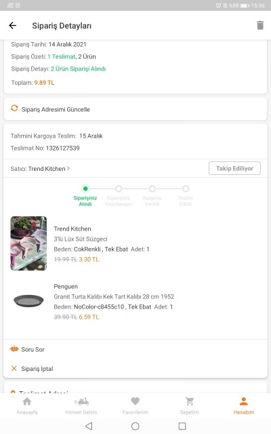Expand seller Trend Kitchen chevron

click(68, 168)
